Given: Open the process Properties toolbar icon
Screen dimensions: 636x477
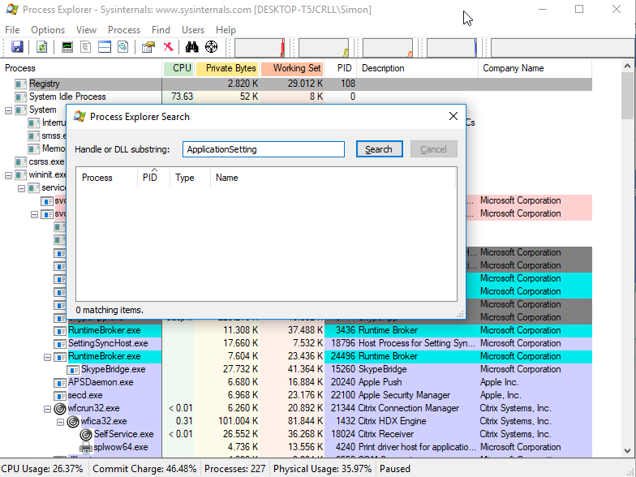Looking at the screenshot, I should [x=148, y=47].
